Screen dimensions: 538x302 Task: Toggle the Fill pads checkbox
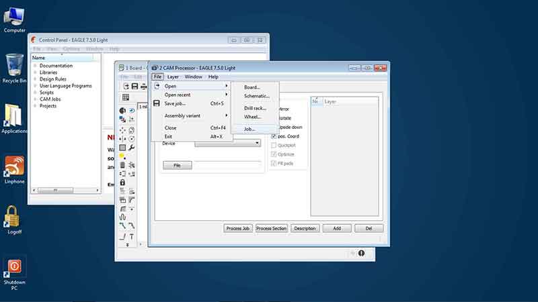pos(274,163)
